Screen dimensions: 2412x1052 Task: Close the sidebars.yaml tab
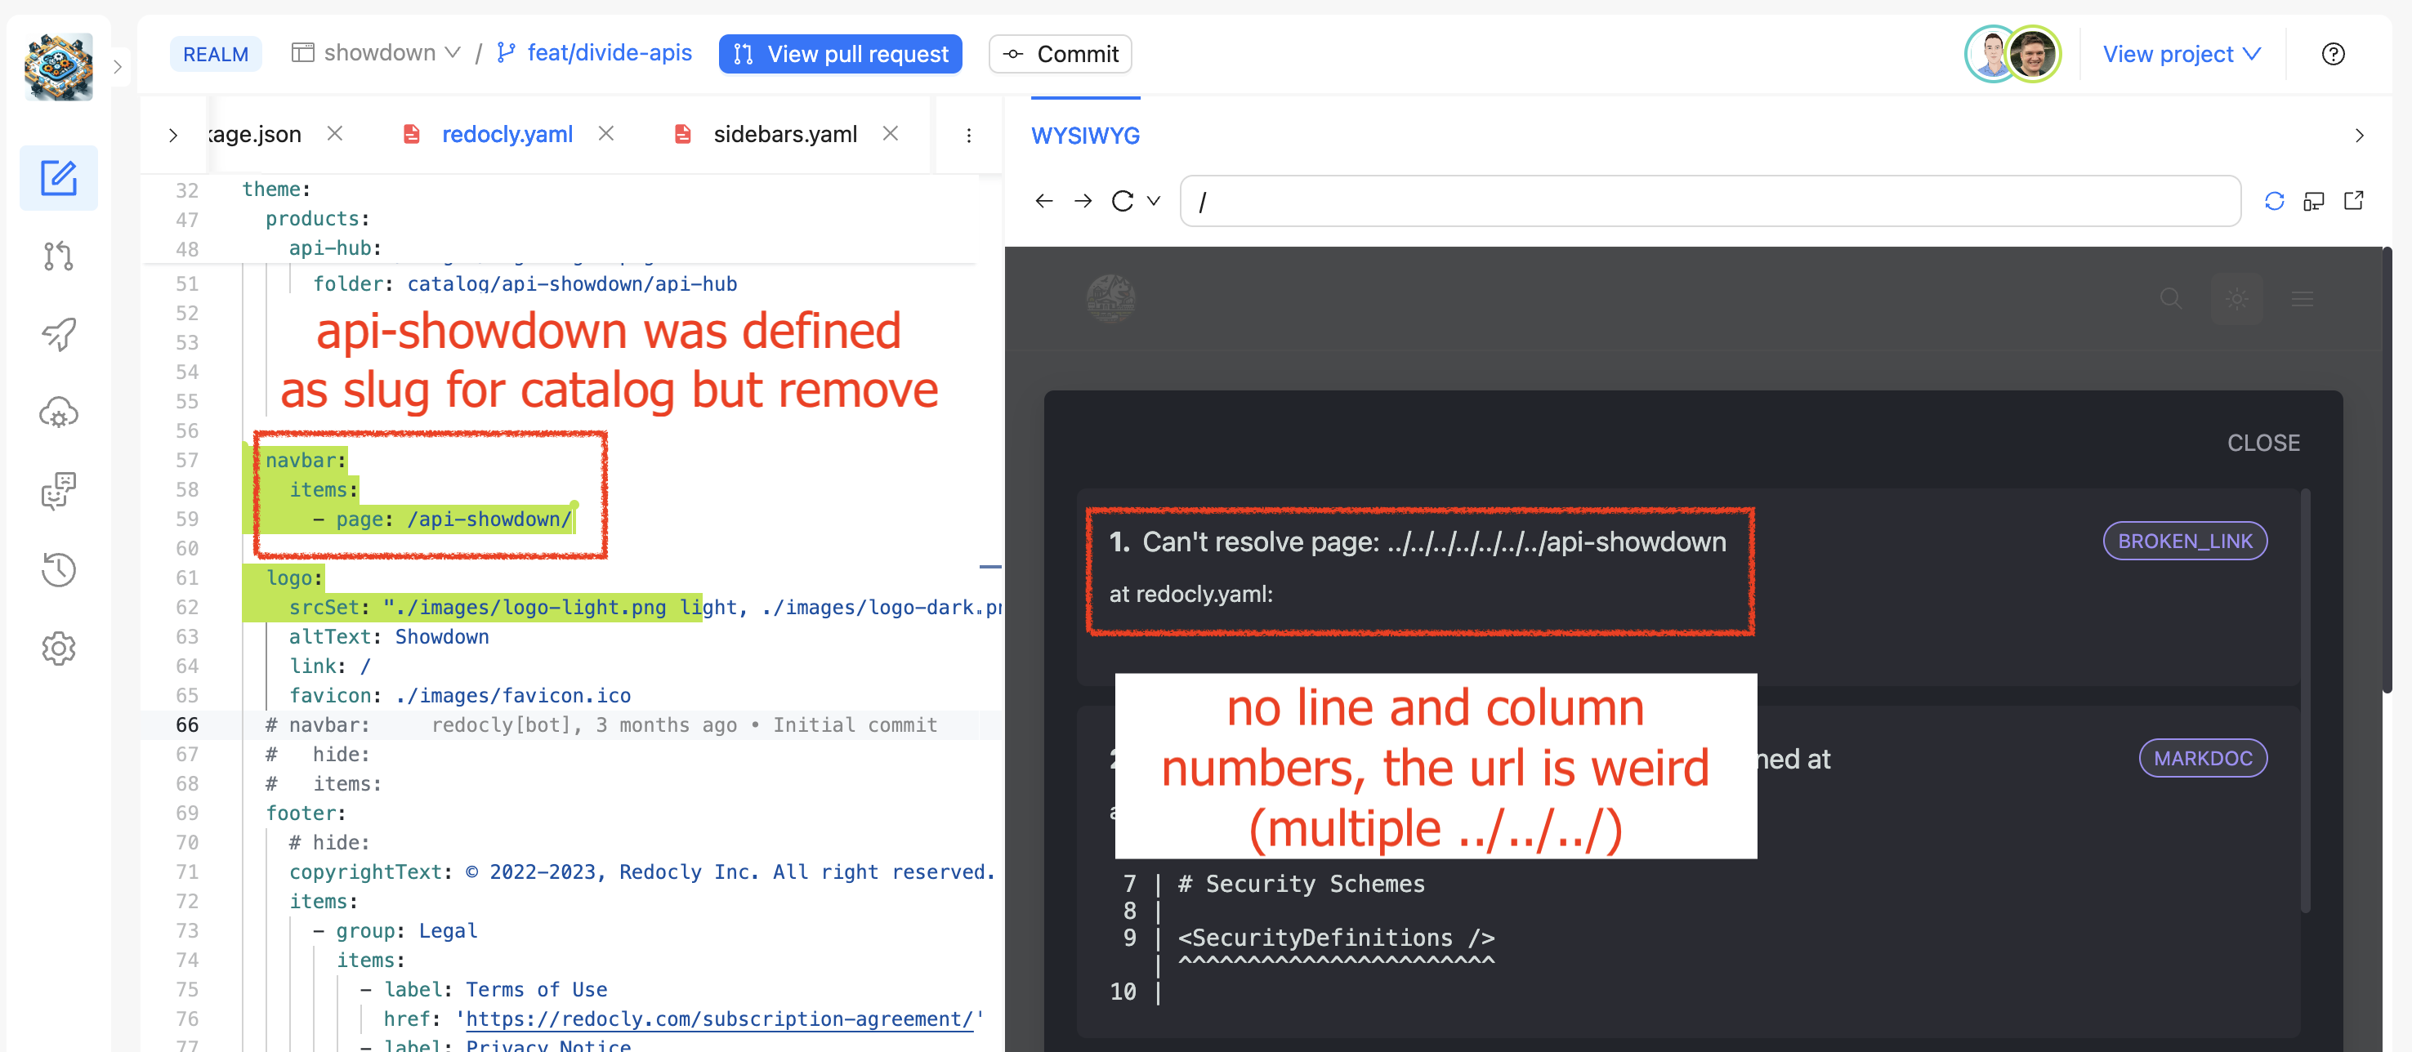(x=890, y=134)
